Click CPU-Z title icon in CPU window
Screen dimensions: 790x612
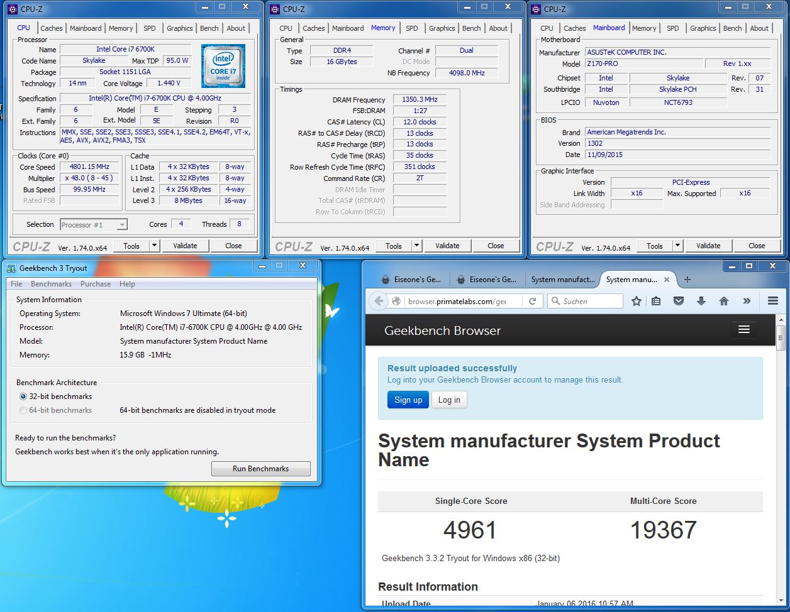pos(13,9)
